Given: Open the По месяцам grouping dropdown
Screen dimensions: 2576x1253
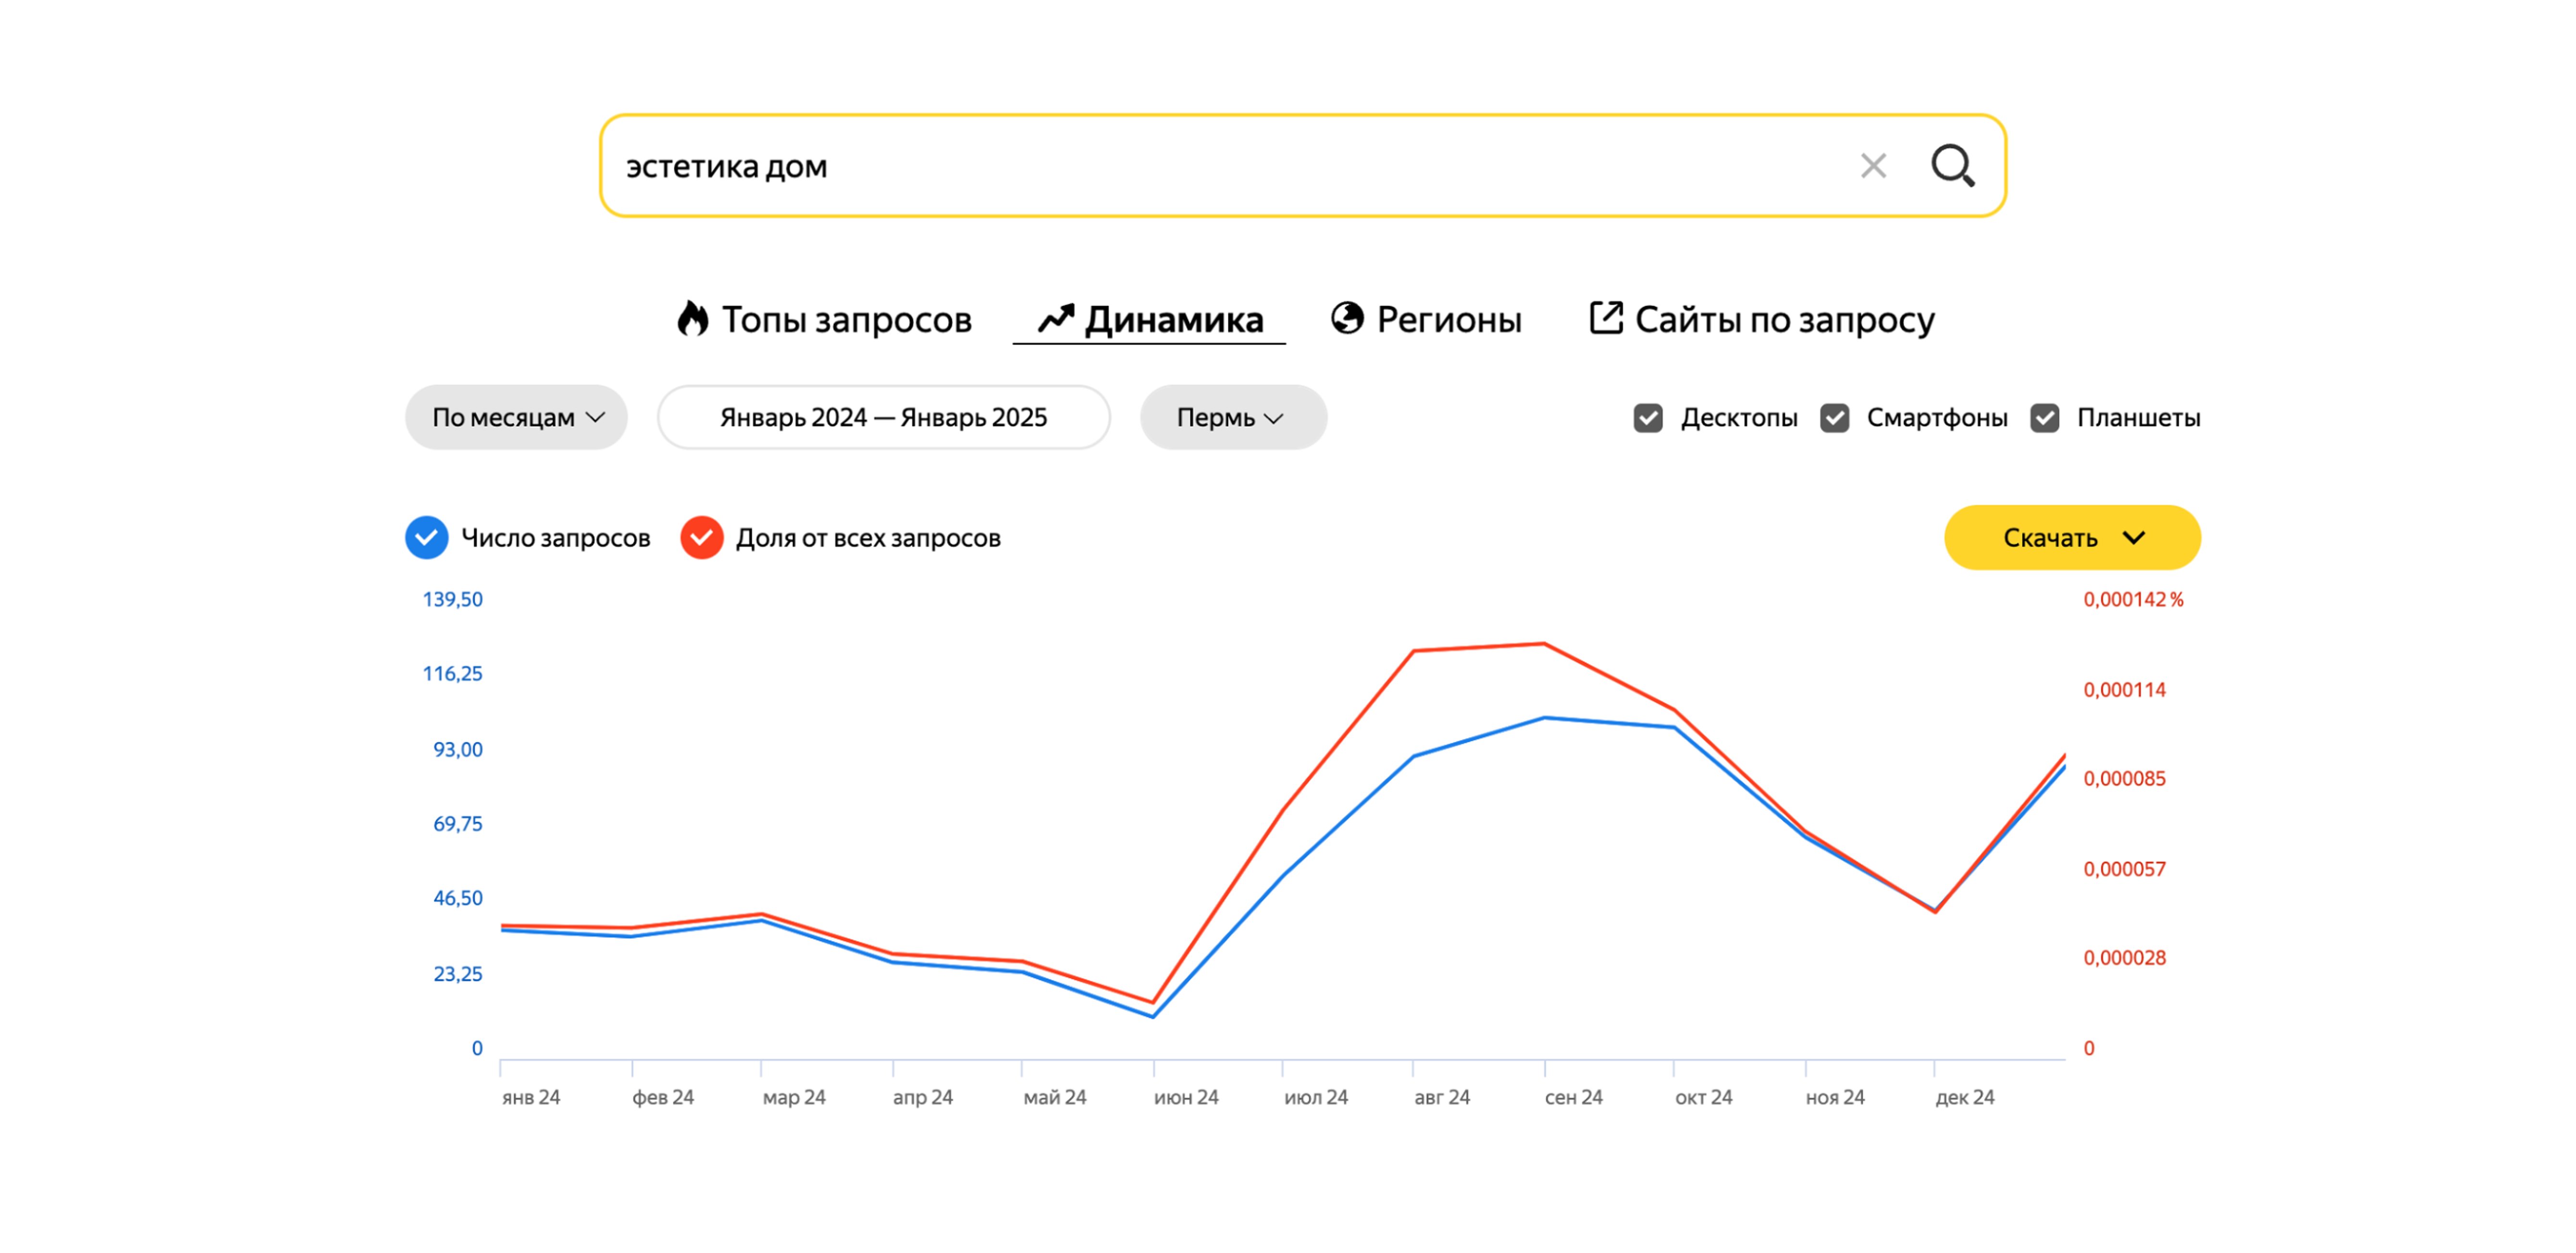Looking at the screenshot, I should [x=516, y=418].
